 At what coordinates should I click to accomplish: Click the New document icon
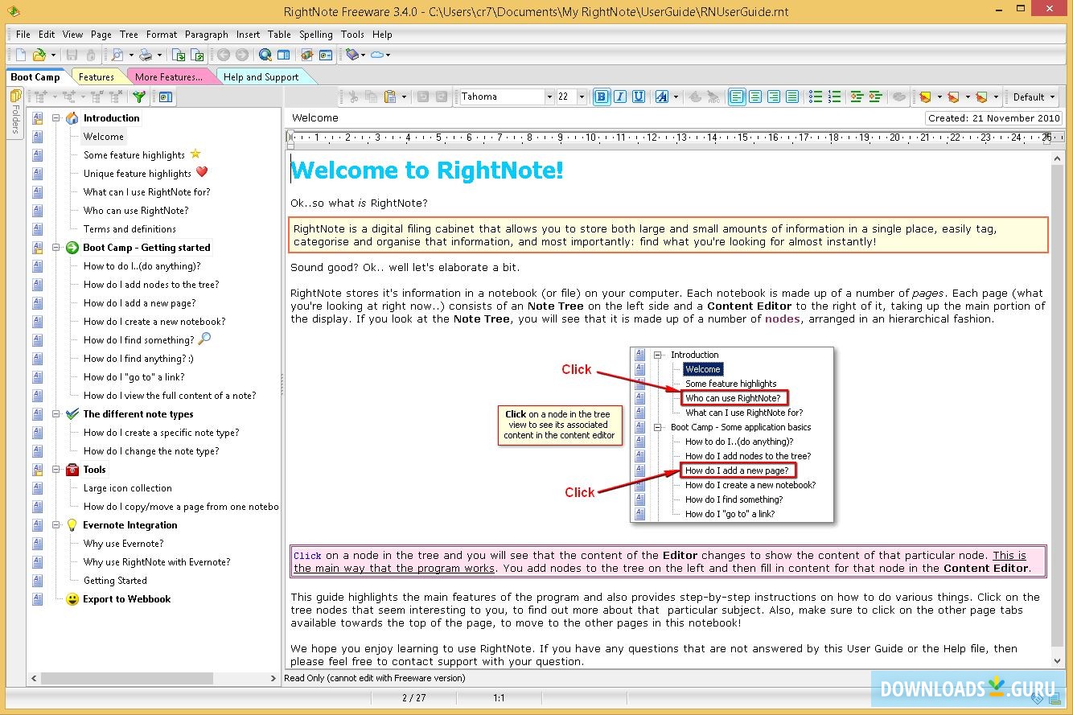[20, 55]
